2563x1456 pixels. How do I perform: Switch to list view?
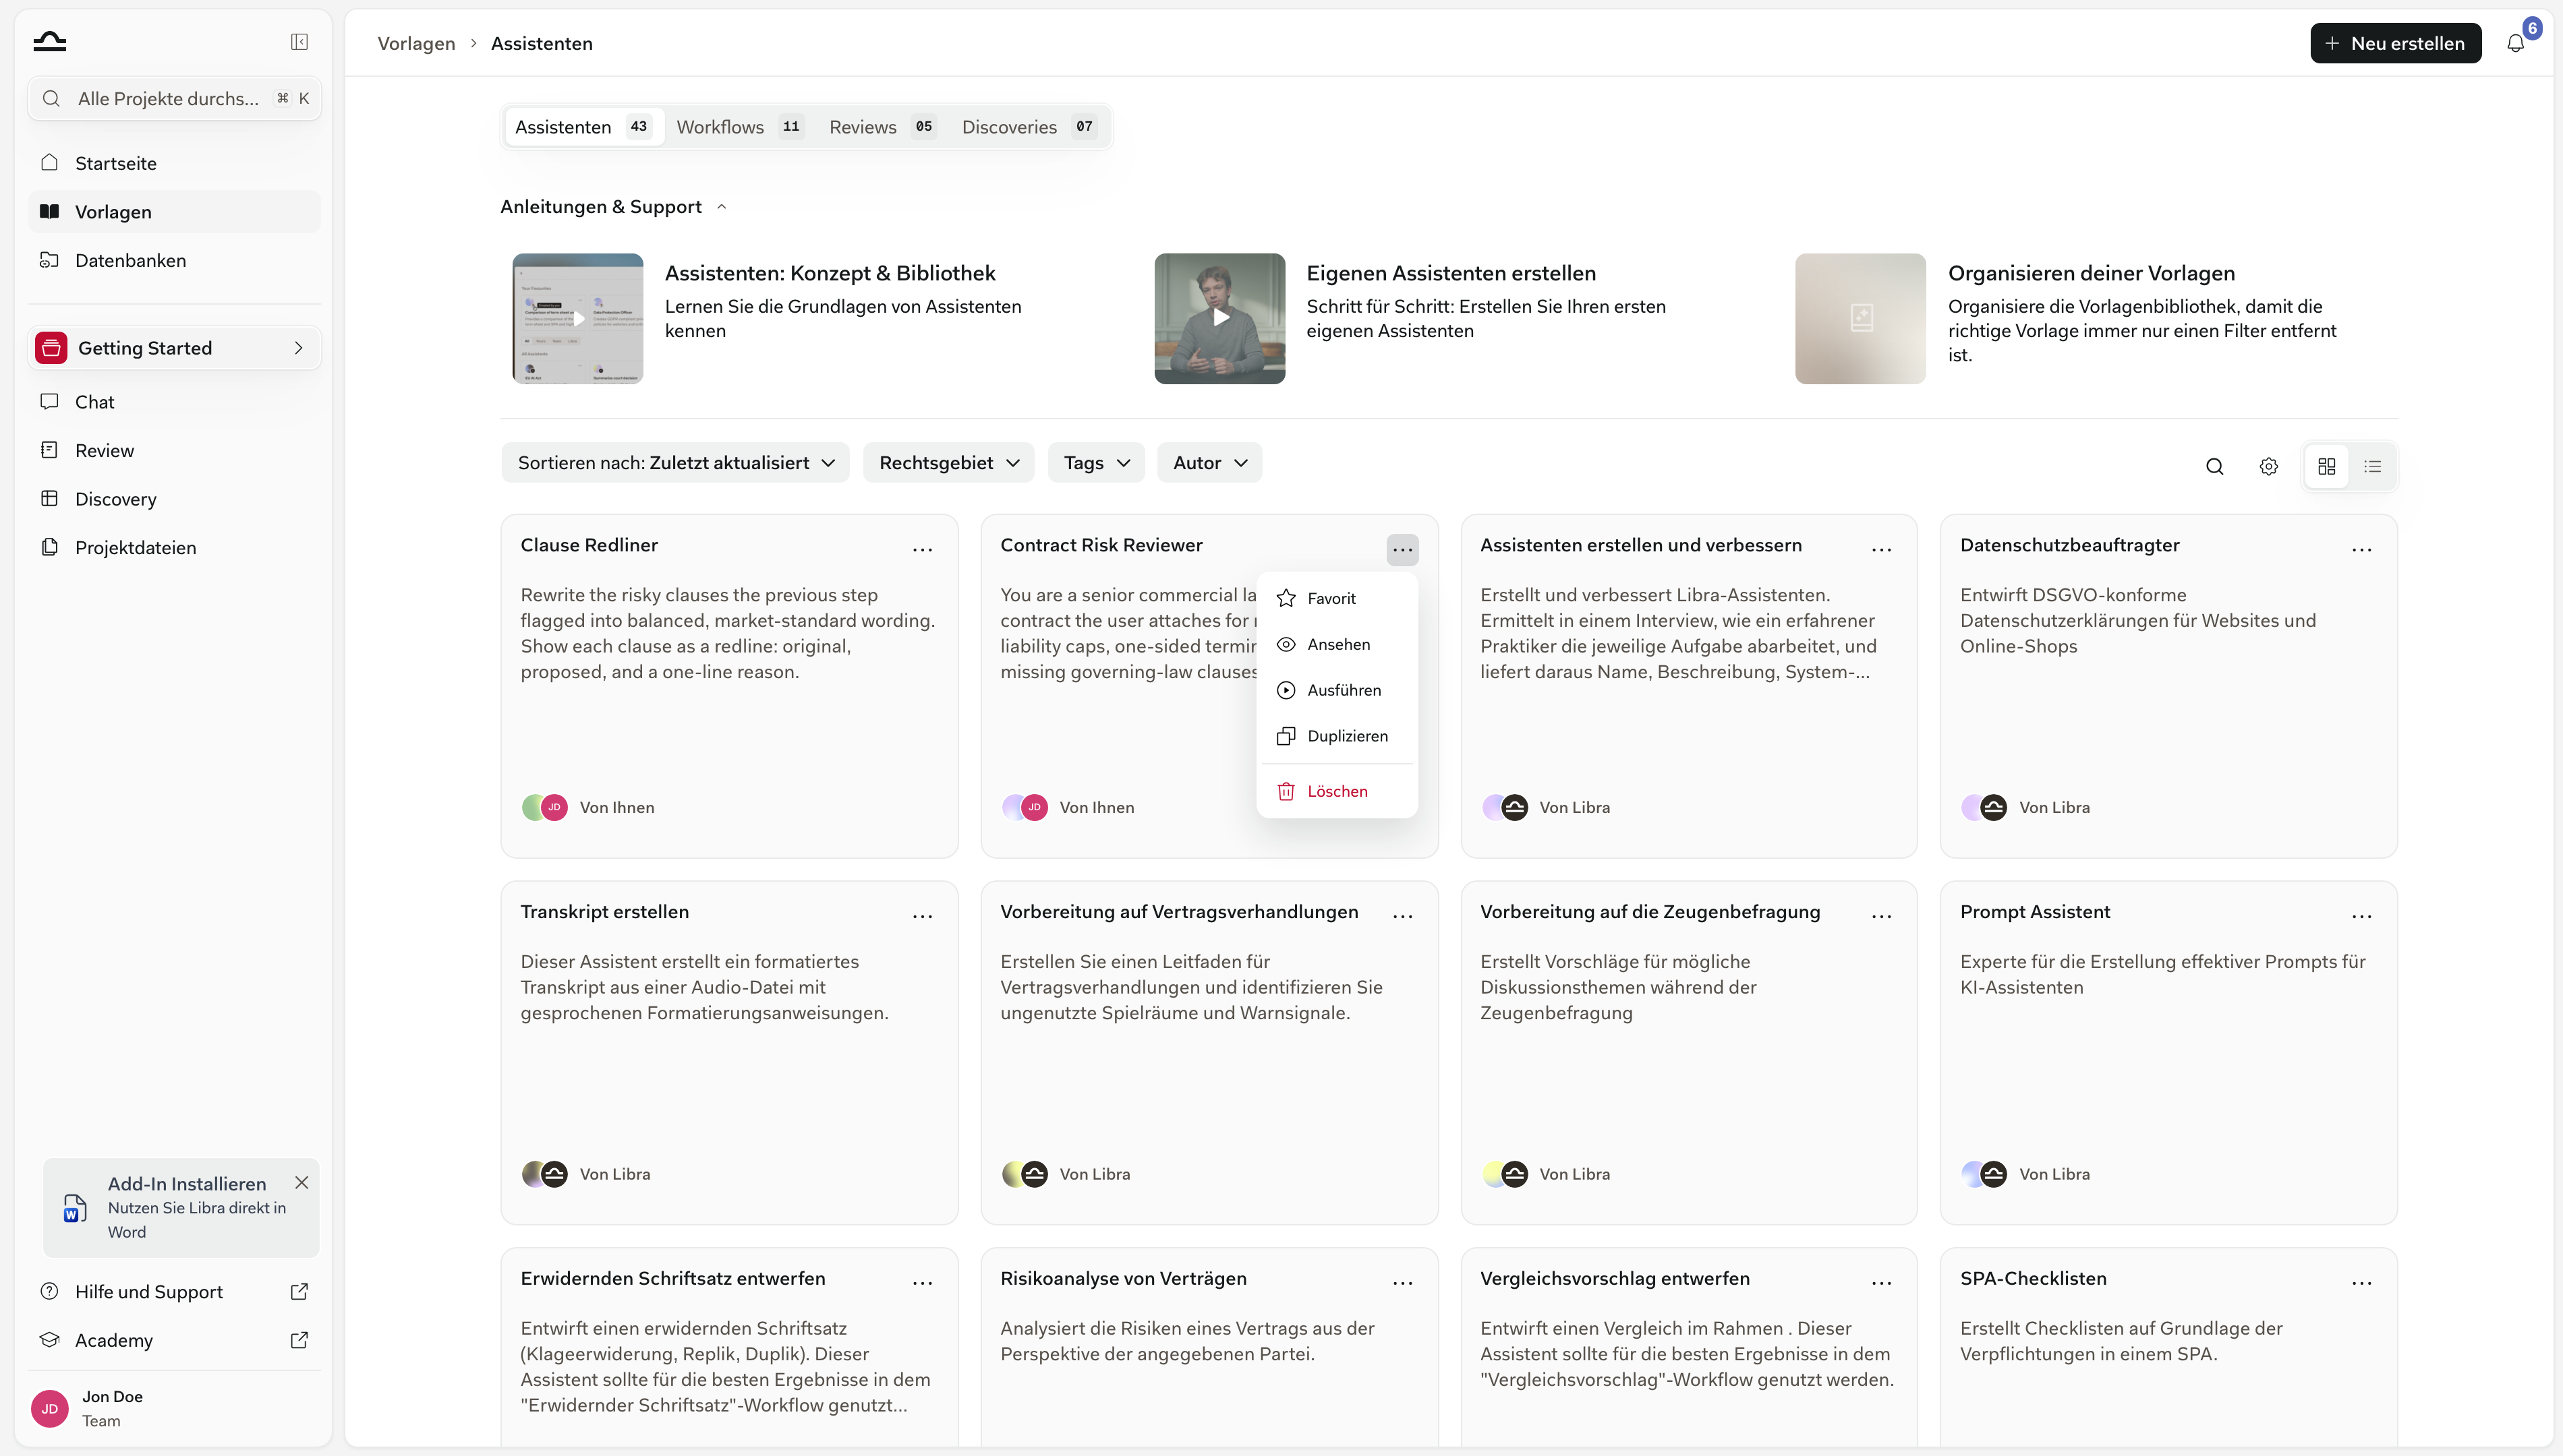click(2373, 466)
